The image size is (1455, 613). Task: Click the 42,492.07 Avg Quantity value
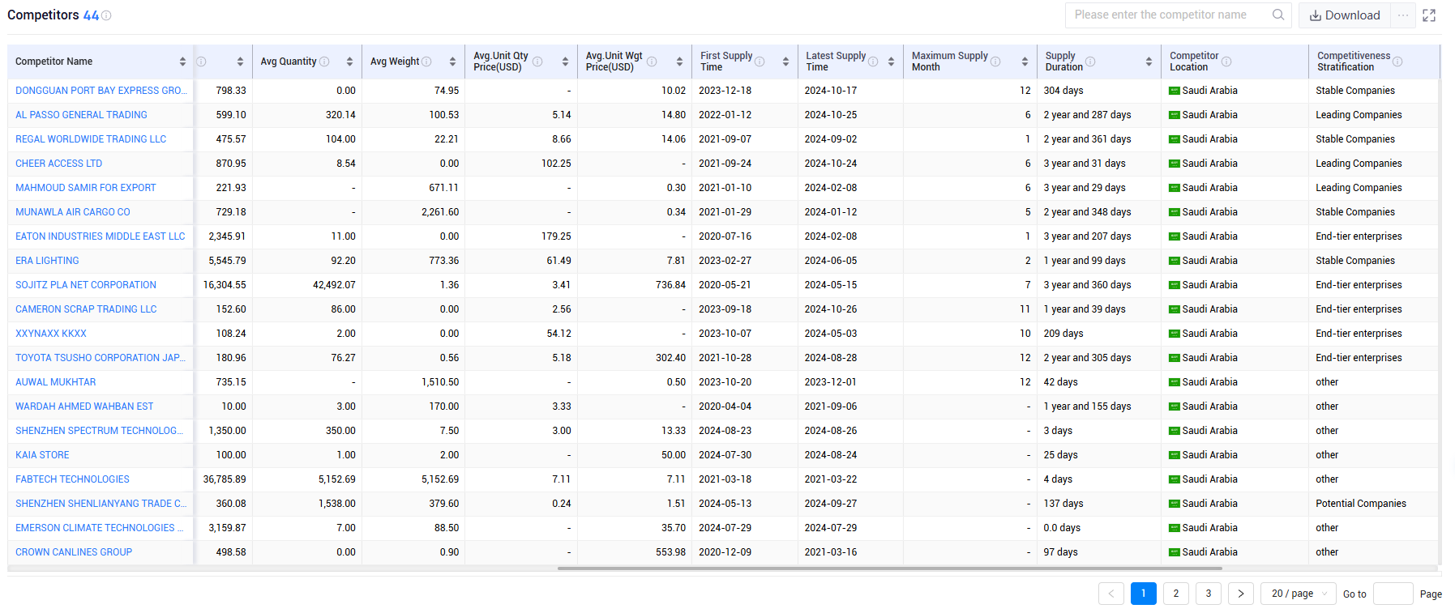[x=334, y=285]
